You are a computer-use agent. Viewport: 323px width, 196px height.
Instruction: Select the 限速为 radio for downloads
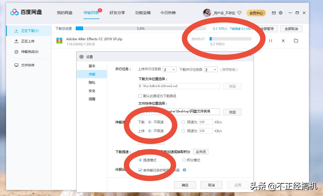(x=183, y=122)
